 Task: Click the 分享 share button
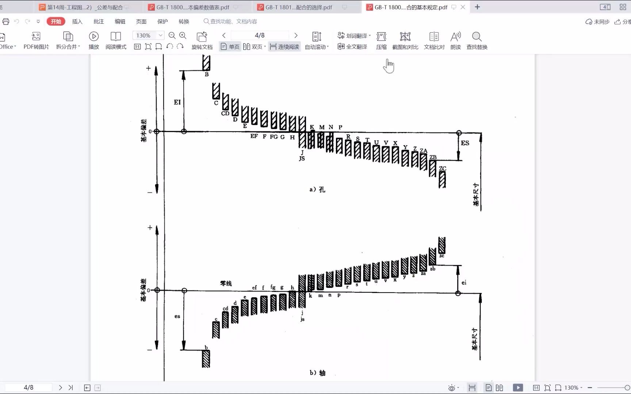623,22
